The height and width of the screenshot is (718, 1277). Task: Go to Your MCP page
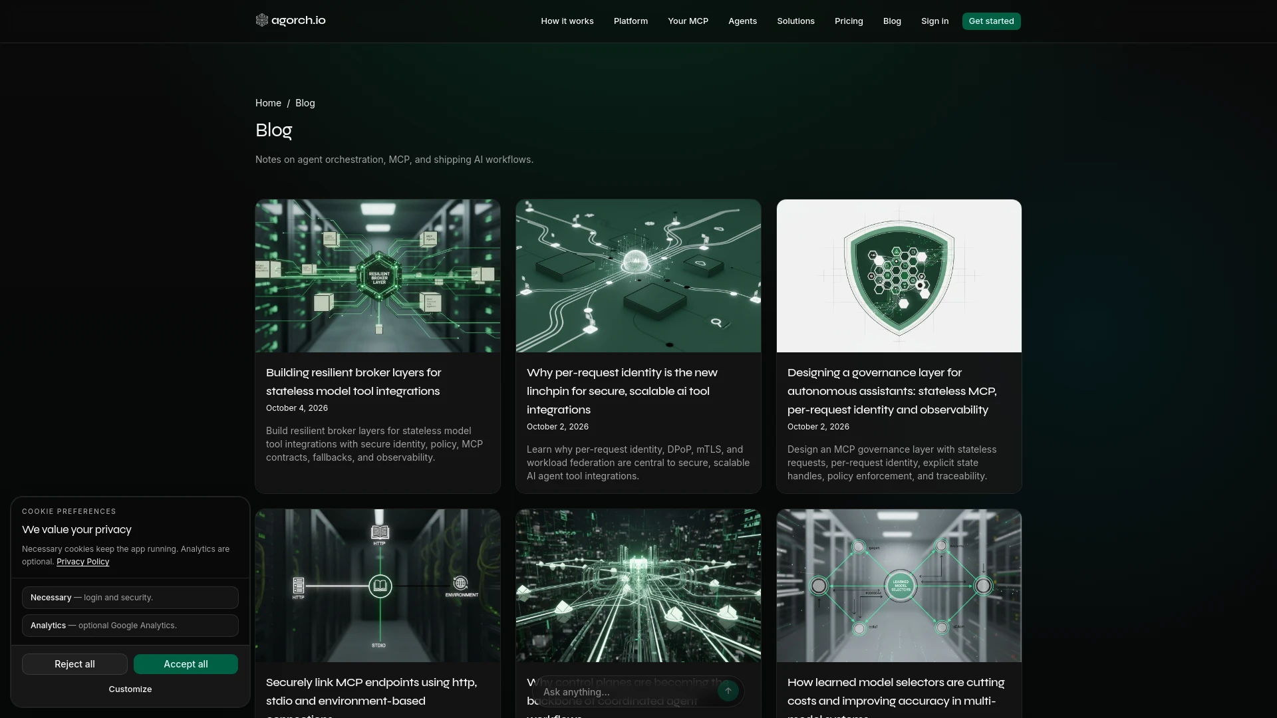coord(688,21)
